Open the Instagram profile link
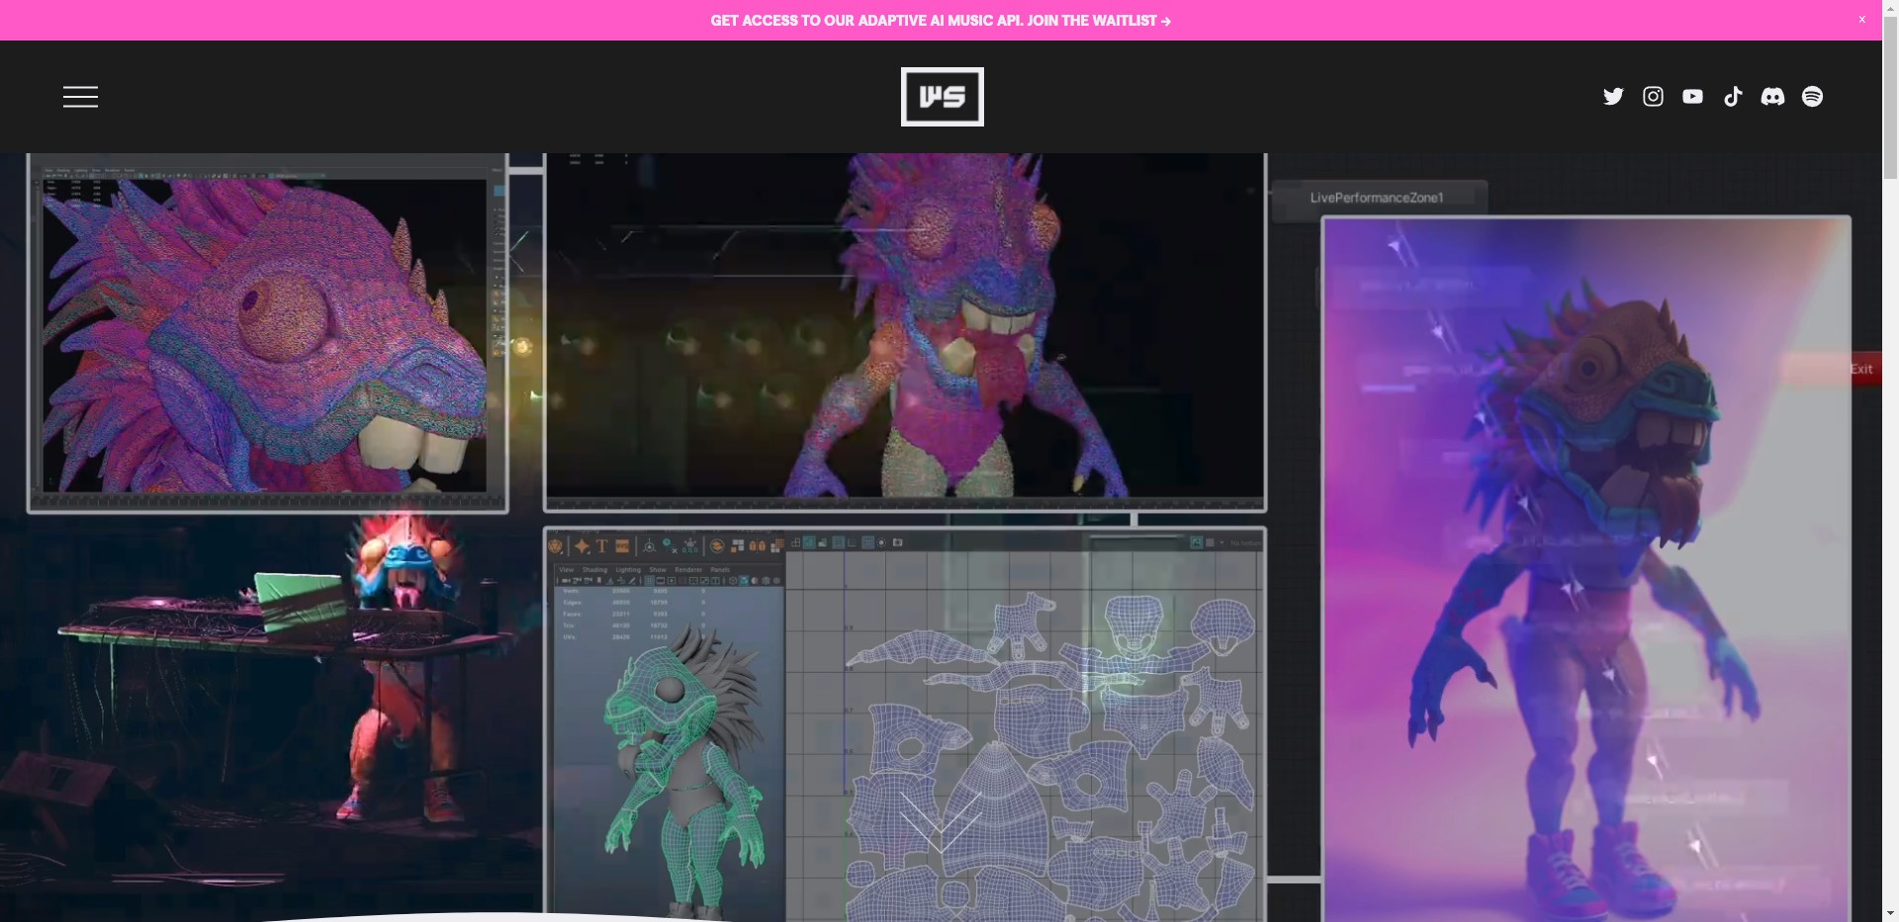1899x922 pixels. tap(1653, 96)
